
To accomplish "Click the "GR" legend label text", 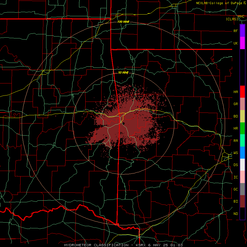I will (236, 104).
